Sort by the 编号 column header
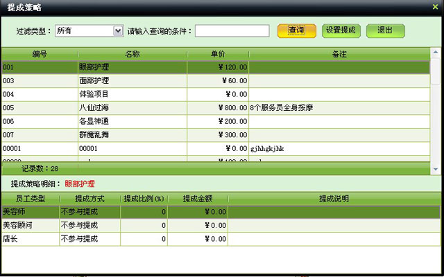Screen dimensions: 444x277 (x=40, y=54)
